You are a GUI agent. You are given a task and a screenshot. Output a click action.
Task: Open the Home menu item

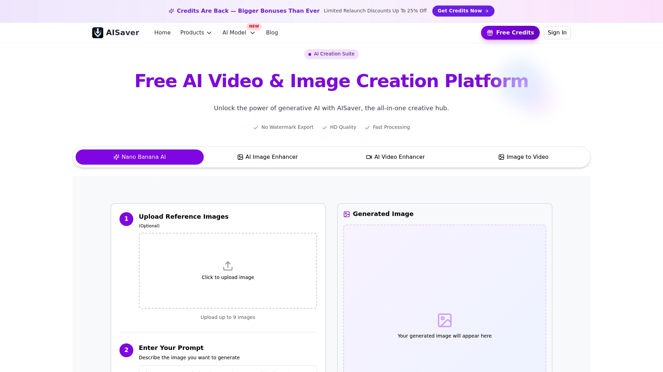coord(162,33)
